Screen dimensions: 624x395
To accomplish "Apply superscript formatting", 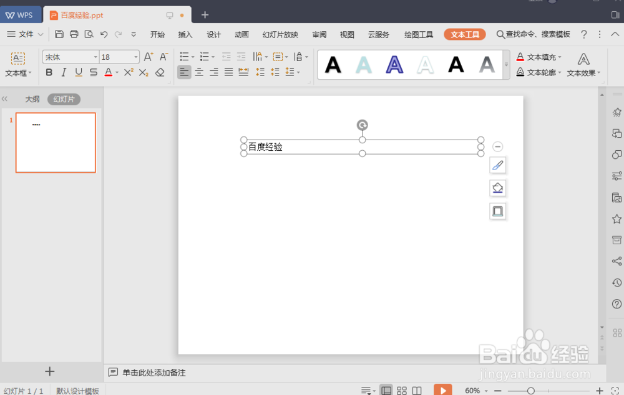I will tap(129, 72).
